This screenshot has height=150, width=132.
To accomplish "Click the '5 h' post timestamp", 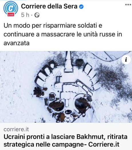I will pyautogui.click(x=25, y=15).
